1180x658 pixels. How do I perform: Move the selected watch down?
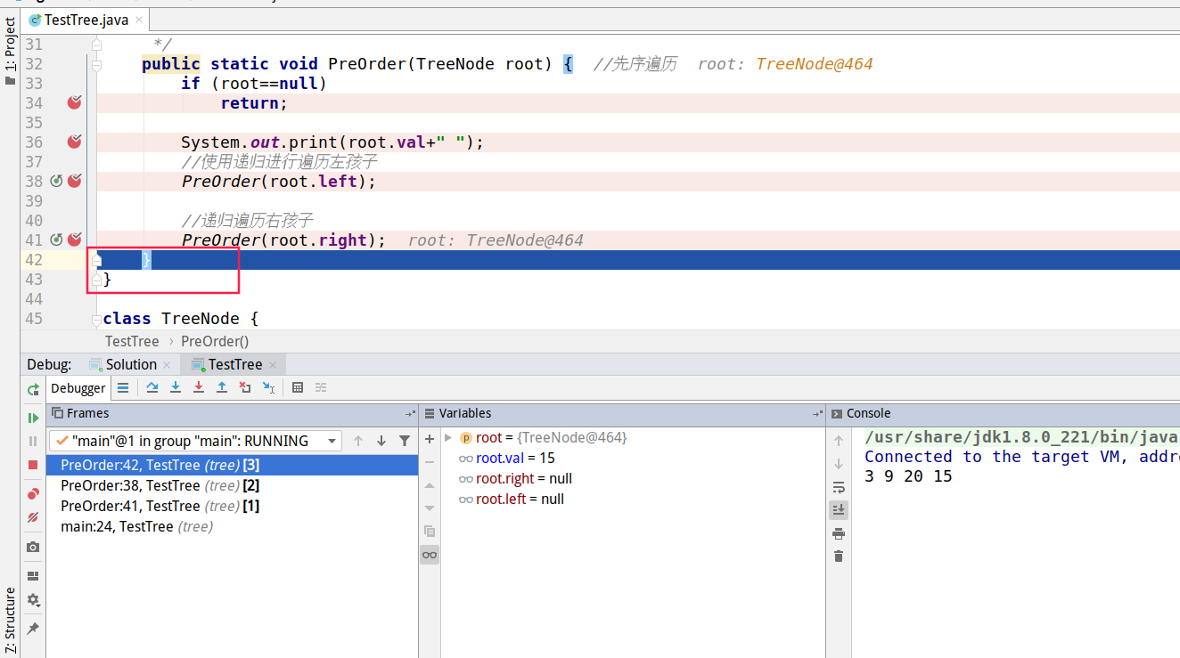pos(430,508)
